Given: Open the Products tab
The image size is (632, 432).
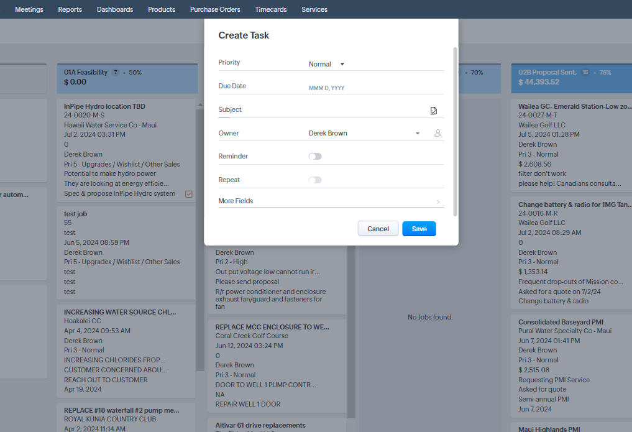Looking at the screenshot, I should coord(162,9).
